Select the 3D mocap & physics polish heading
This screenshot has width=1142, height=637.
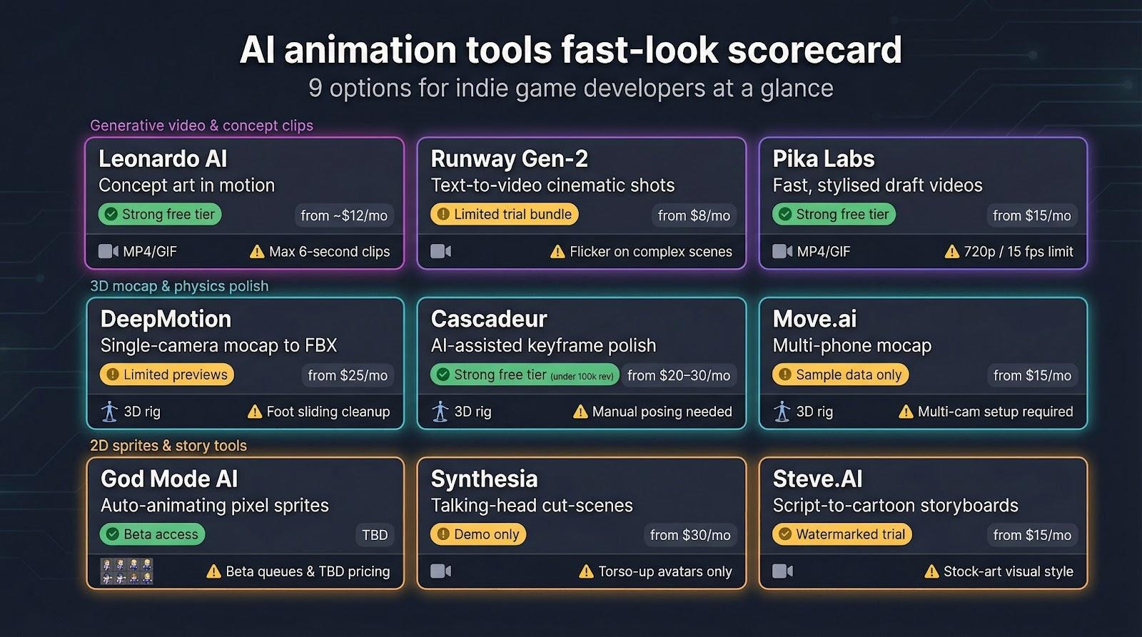pyautogui.click(x=179, y=286)
